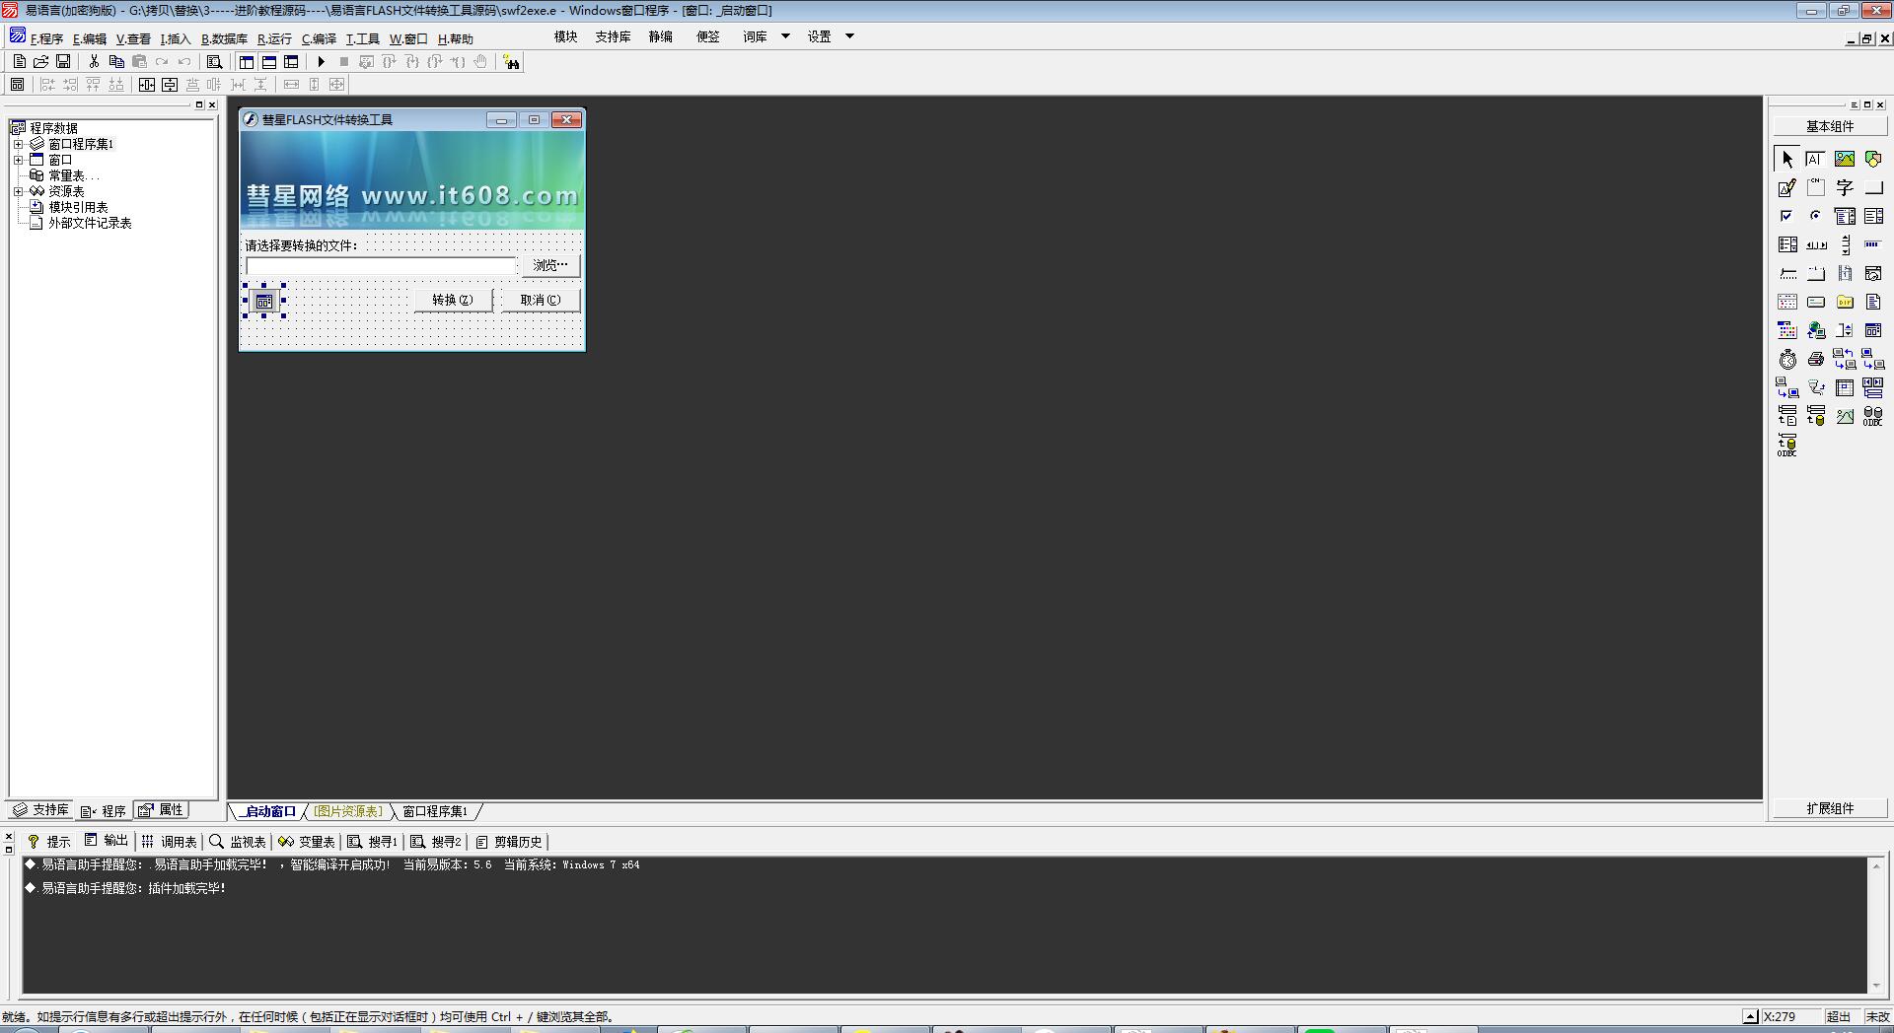
Task: Select the picture box component icon
Action: click(x=1845, y=159)
